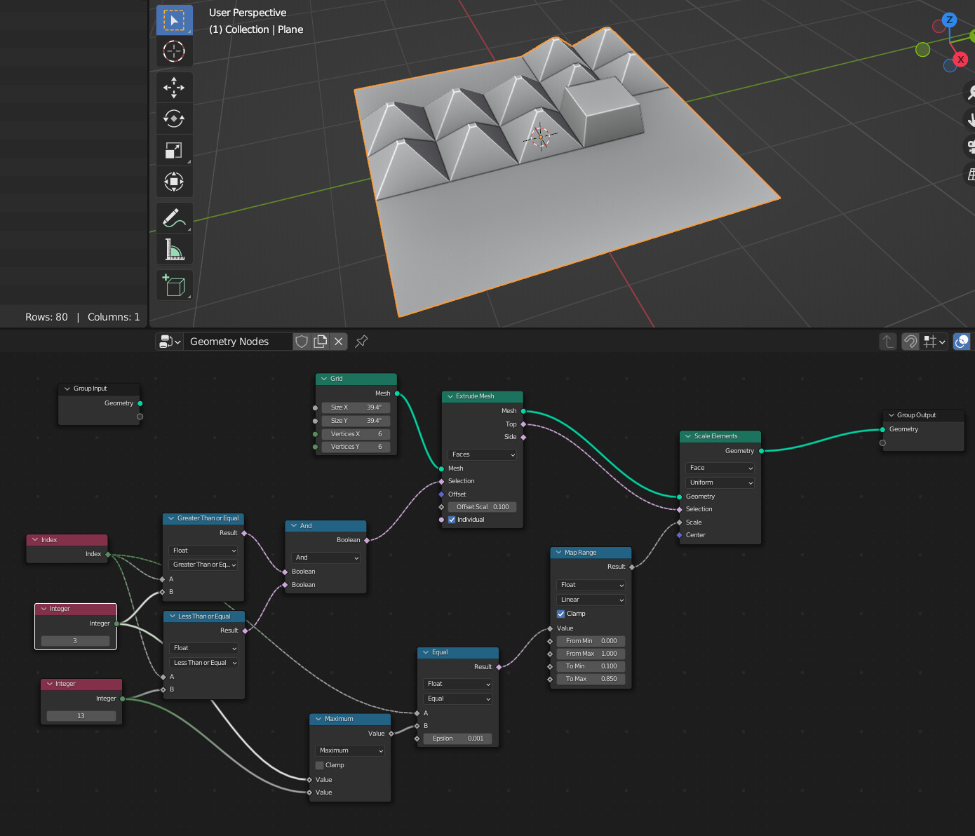Image resolution: width=975 pixels, height=836 pixels.
Task: Select the Cursor tool in the toolbar
Action: pos(174,51)
